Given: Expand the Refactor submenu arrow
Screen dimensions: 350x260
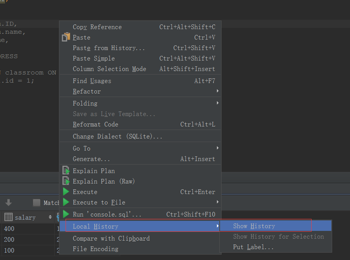Looking at the screenshot, I should coord(218,91).
